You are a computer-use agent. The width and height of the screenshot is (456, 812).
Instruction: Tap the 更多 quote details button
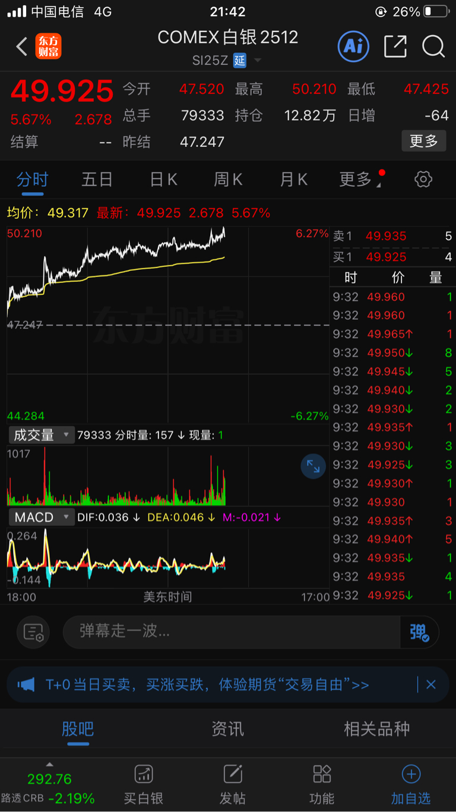424,141
